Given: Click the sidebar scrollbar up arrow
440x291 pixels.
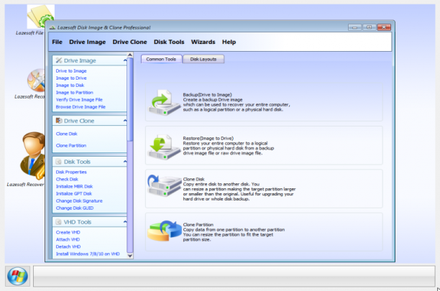Looking at the screenshot, I should point(130,55).
